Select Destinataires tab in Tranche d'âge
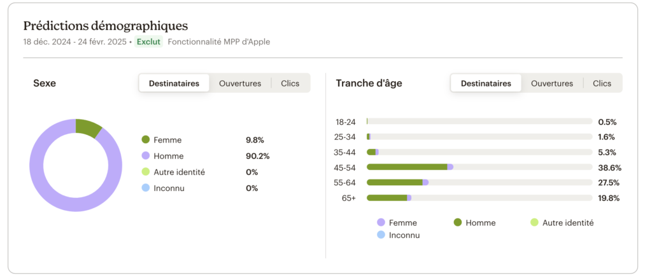 pos(486,83)
